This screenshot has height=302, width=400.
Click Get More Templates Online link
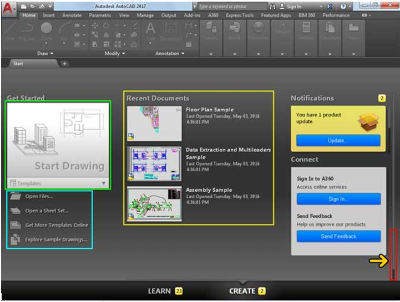click(x=57, y=225)
